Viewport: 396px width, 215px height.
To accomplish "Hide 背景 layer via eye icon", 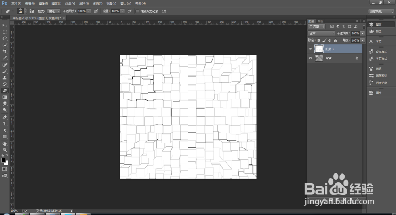I will pos(310,58).
